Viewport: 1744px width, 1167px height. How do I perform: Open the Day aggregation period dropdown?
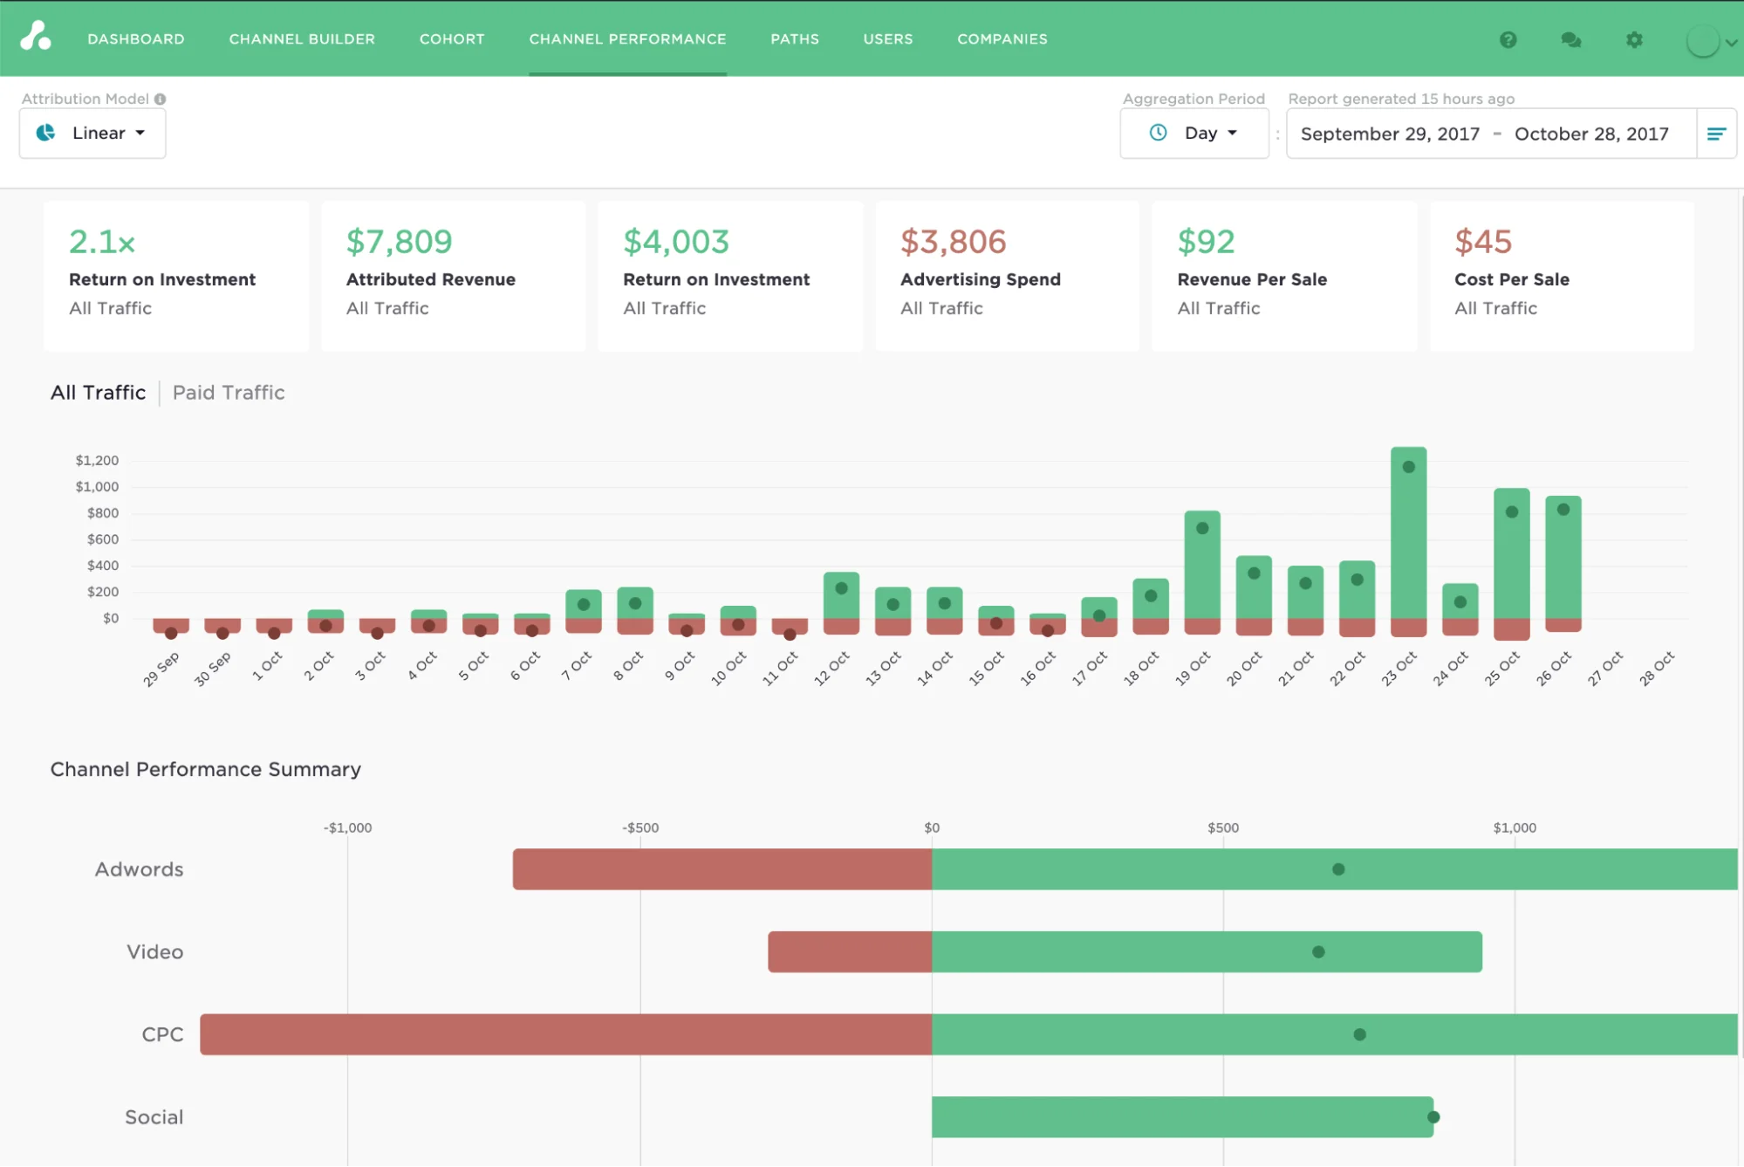click(x=1209, y=133)
